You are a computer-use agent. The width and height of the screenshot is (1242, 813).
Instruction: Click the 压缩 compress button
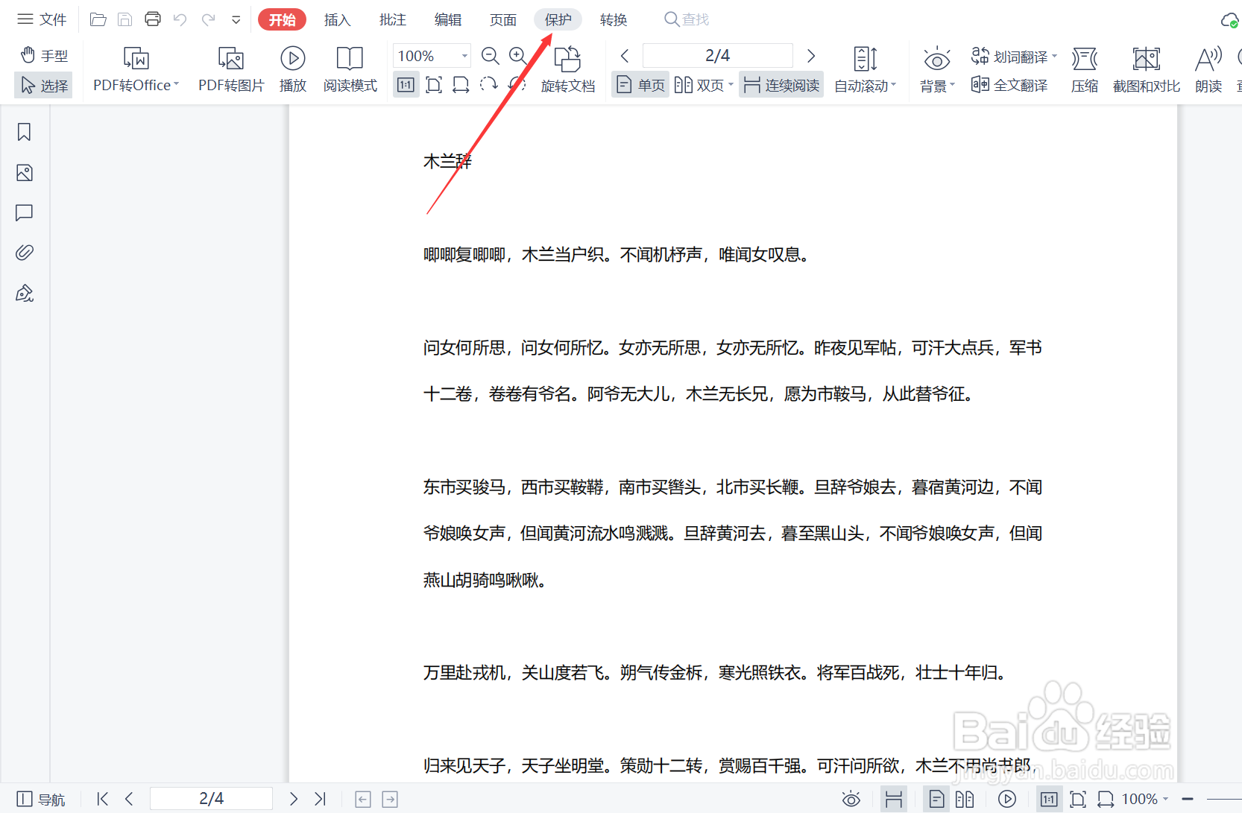[x=1085, y=69]
